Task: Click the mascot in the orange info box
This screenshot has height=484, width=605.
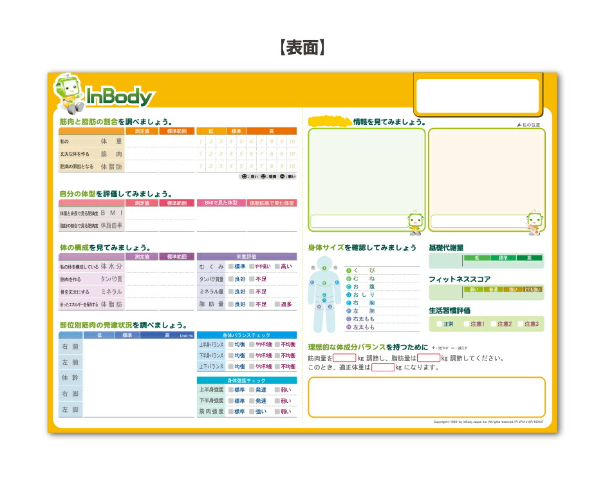Action: [534, 221]
